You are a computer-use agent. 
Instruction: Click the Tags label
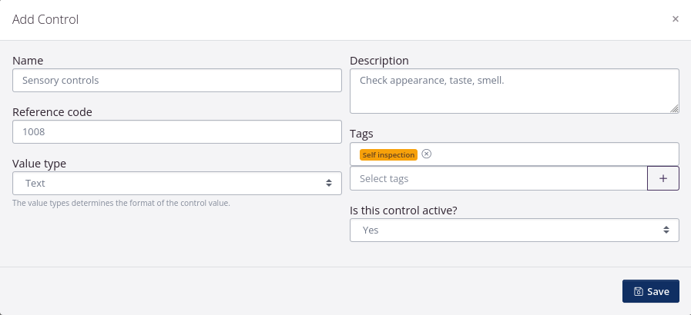[361, 134]
